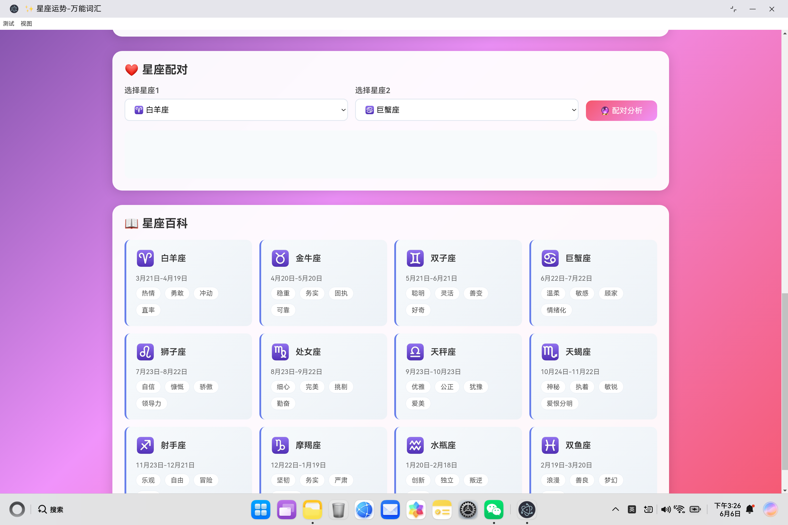Click the Scorpio symbol icon in 天蝎座 card

tap(550, 352)
